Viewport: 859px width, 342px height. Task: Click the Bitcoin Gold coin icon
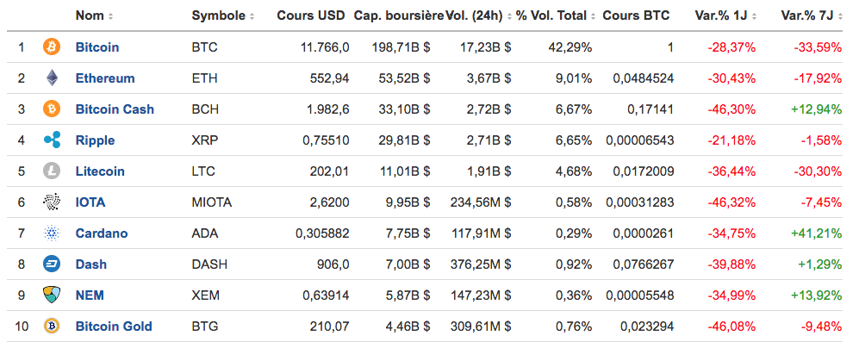[52, 326]
